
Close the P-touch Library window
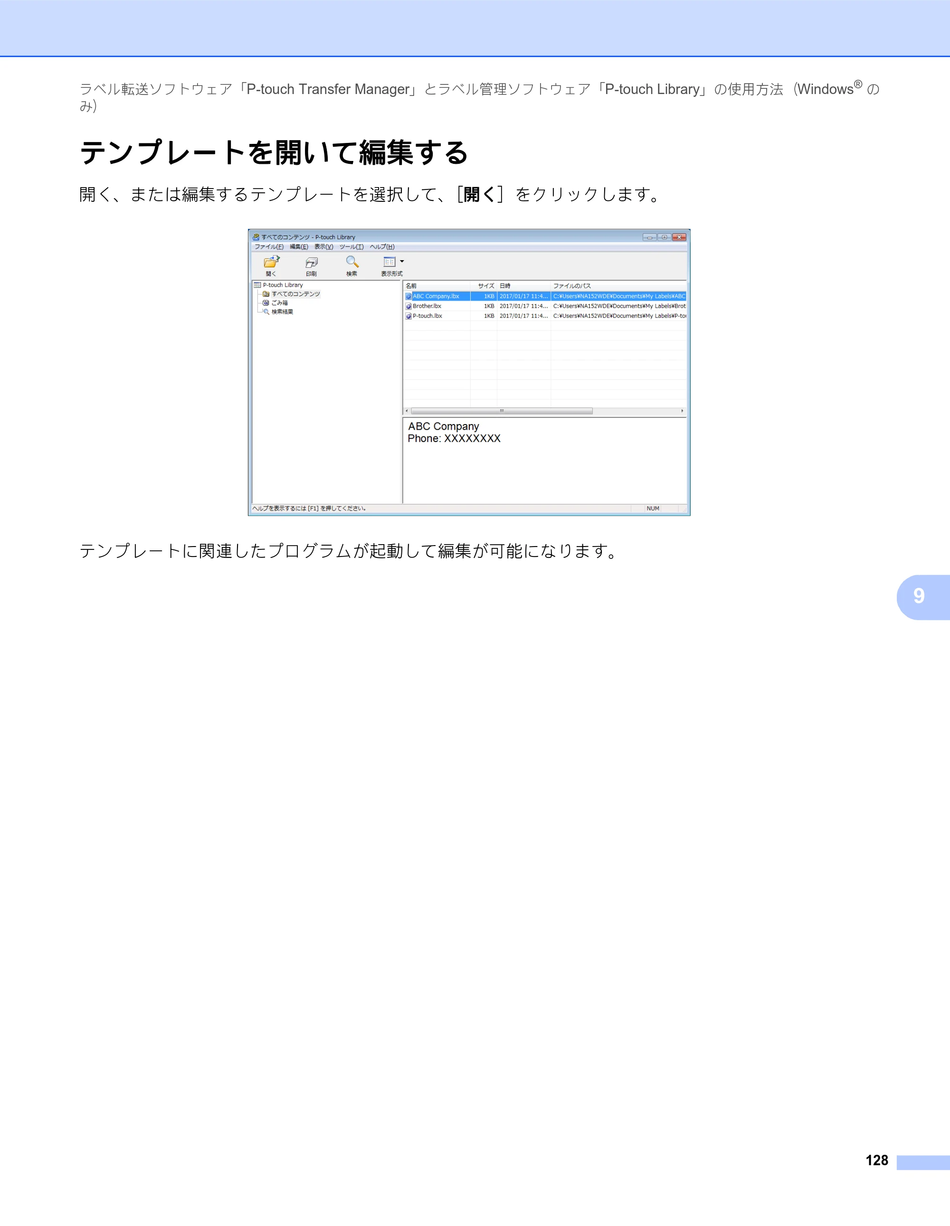[679, 237]
